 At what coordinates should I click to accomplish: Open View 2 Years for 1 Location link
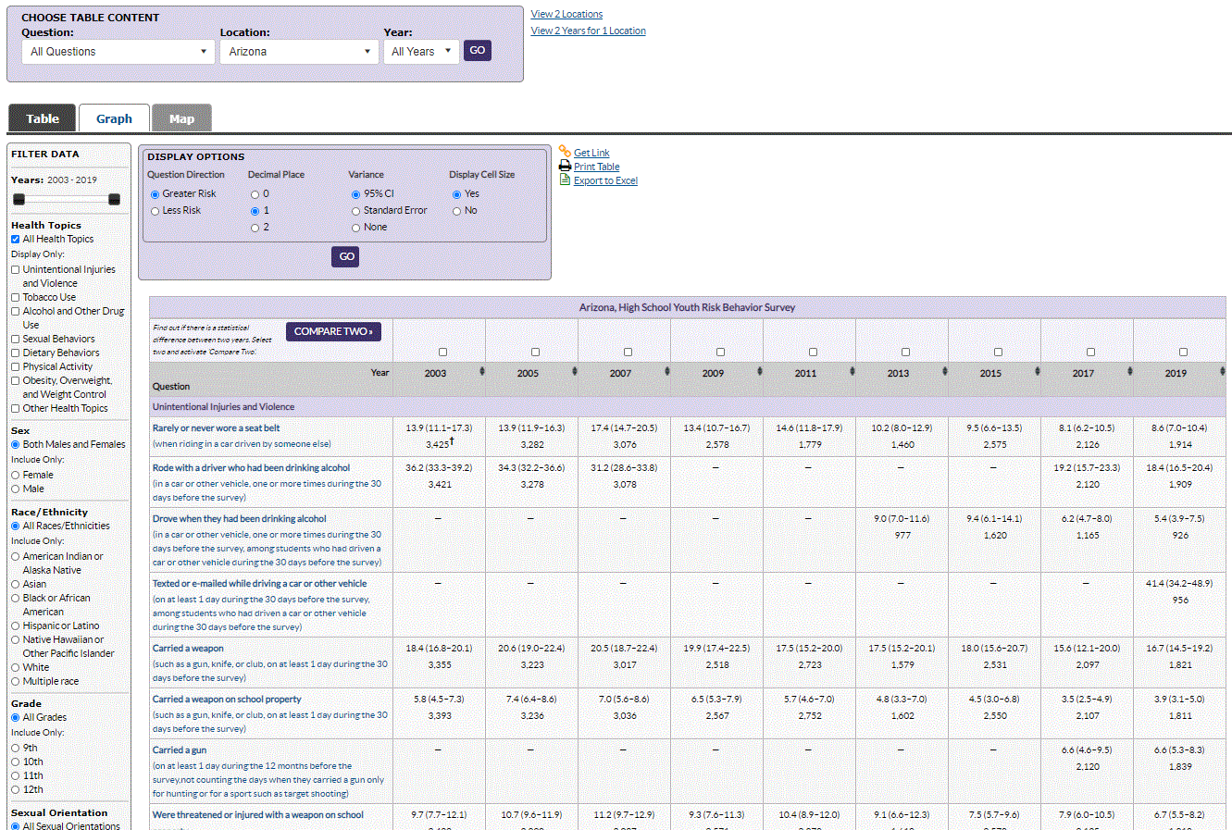pyautogui.click(x=589, y=31)
